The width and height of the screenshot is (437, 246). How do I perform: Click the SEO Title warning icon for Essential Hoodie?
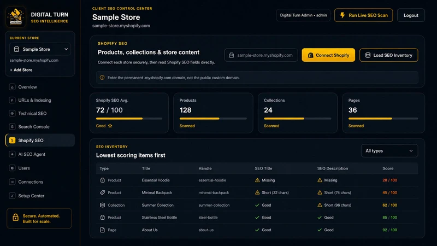[257, 180]
